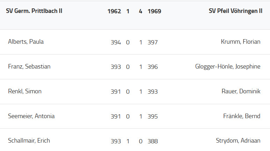This screenshot has height=151, width=270.
Task: Select Strydom, Adriaan's name
Action: [x=238, y=141]
